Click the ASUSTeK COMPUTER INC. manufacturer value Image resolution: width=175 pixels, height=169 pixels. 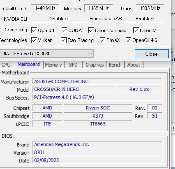98,81
